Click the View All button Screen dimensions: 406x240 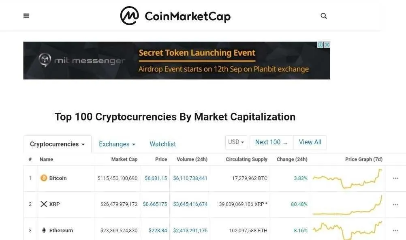coord(310,142)
